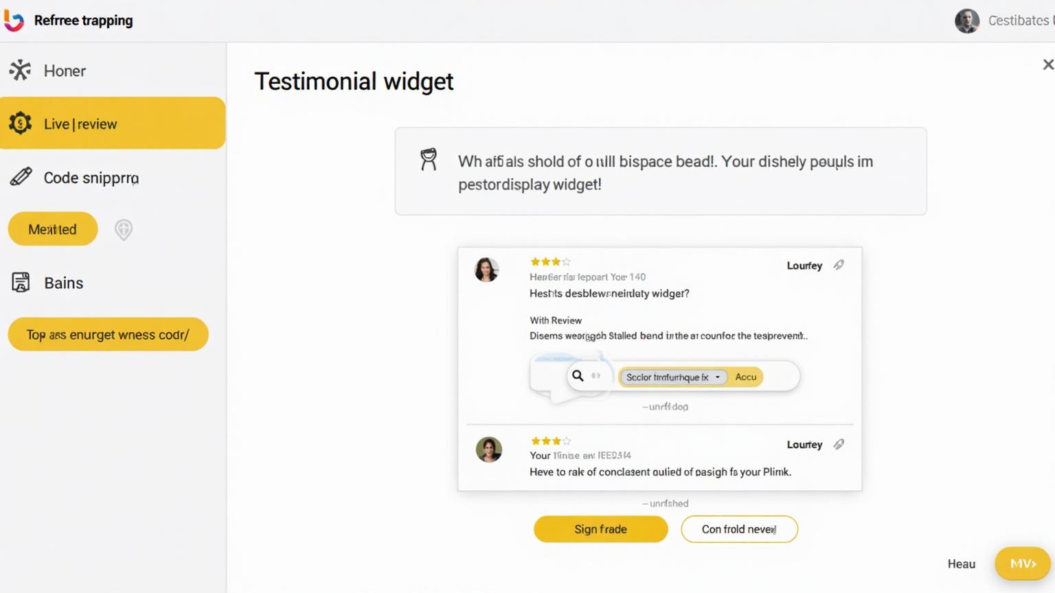
Task: Click the yellow MV> button bottom right
Action: tap(1023, 563)
